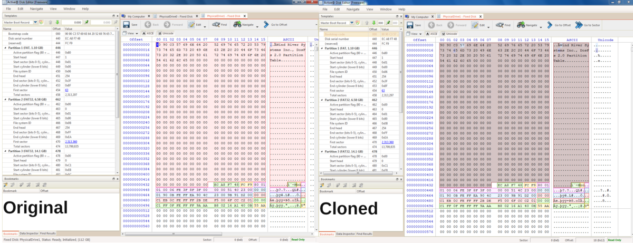
Task: Open Edit dropdown arrow in Original toolbar
Action: tap(205, 26)
